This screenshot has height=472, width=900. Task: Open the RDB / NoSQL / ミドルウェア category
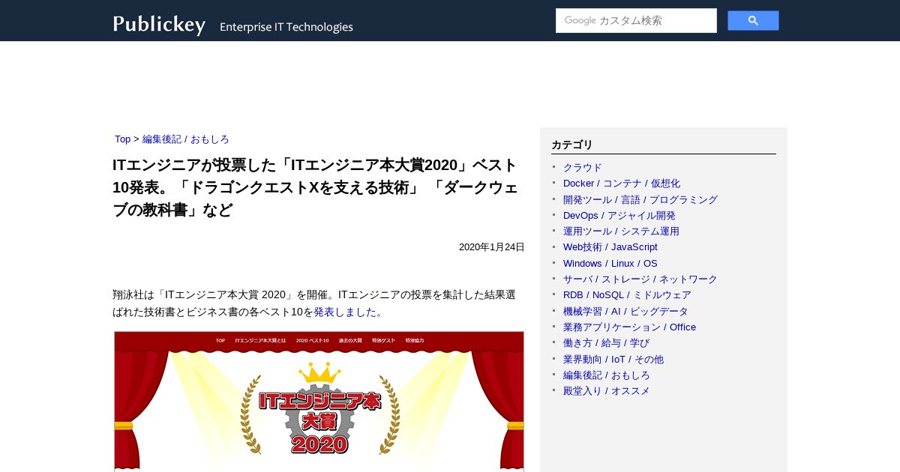pos(627,295)
